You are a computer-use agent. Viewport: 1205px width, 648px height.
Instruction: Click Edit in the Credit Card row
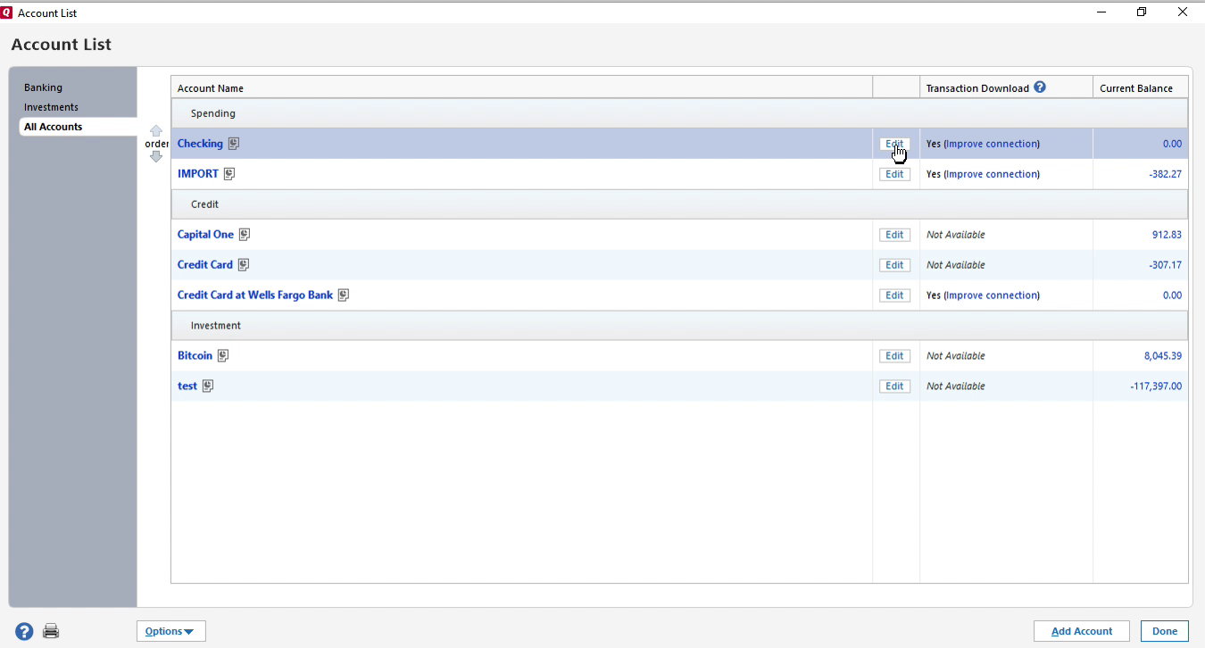894,265
